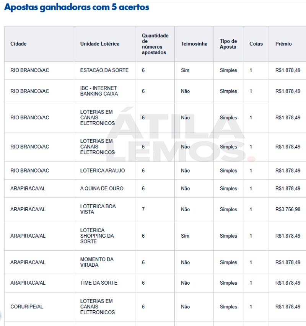Screen dimensions: 306x326
Task: Select the TIME DA SORTE cell
Action: pyautogui.click(x=99, y=283)
